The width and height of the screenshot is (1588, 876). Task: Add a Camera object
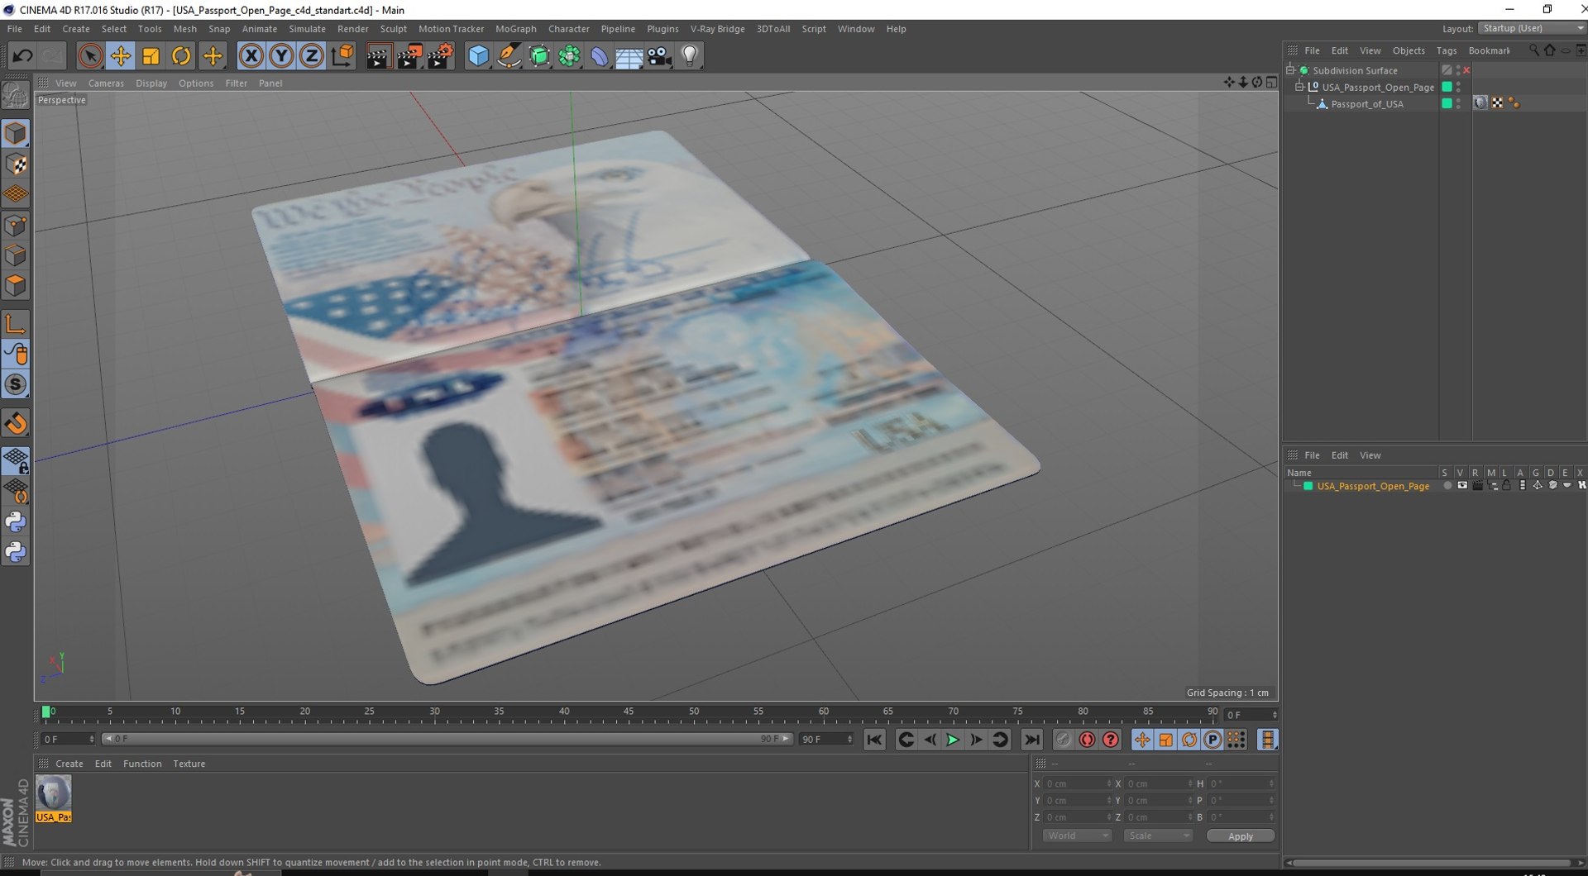pyautogui.click(x=660, y=56)
